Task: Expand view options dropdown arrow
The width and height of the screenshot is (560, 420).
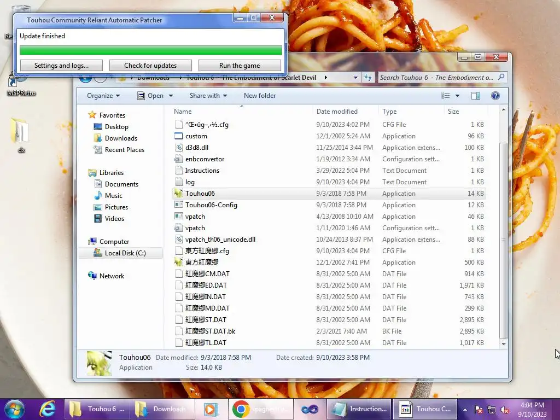Action: [457, 96]
